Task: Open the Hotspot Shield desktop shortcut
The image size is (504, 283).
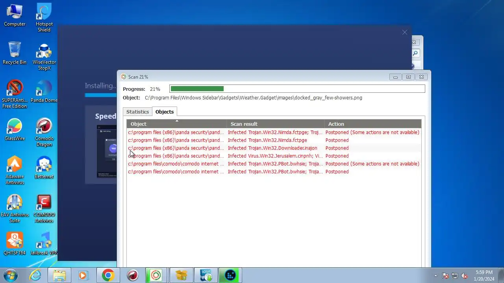Action: [x=44, y=18]
